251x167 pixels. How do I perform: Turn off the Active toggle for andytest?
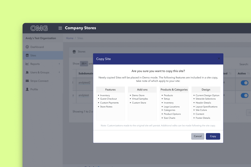click(245, 96)
